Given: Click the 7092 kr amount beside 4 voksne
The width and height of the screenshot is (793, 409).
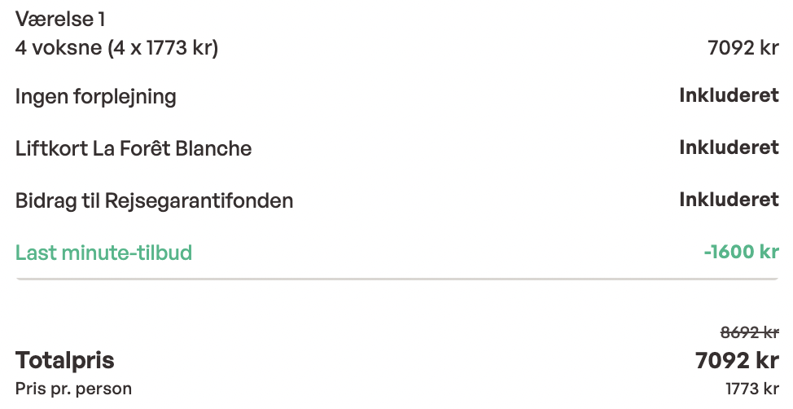Looking at the screenshot, I should [743, 48].
